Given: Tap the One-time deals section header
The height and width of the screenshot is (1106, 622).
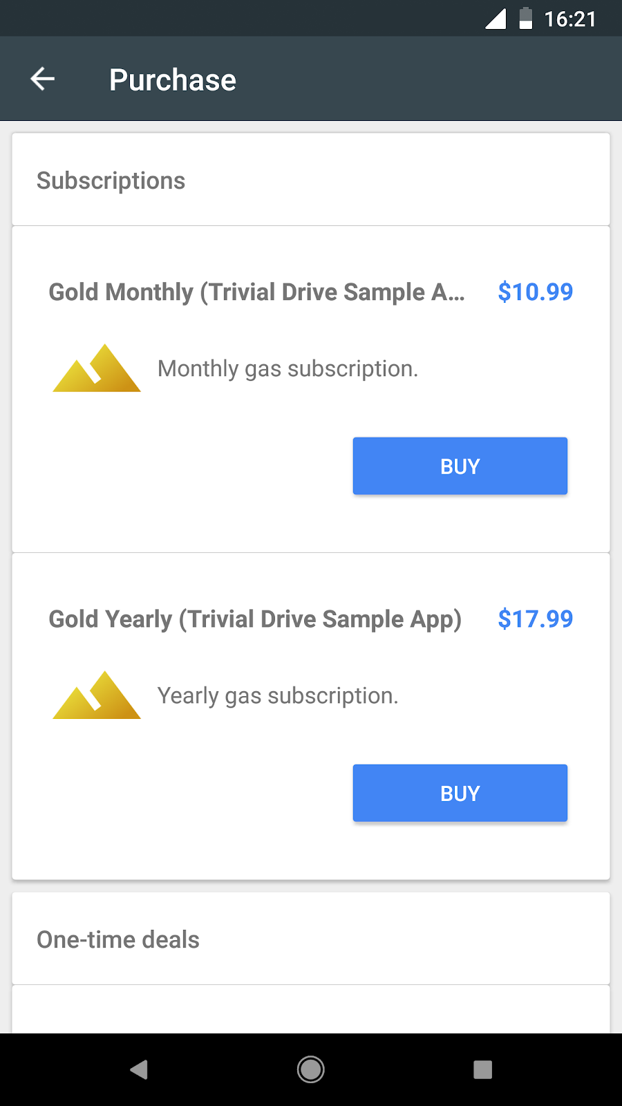Looking at the screenshot, I should click(118, 939).
